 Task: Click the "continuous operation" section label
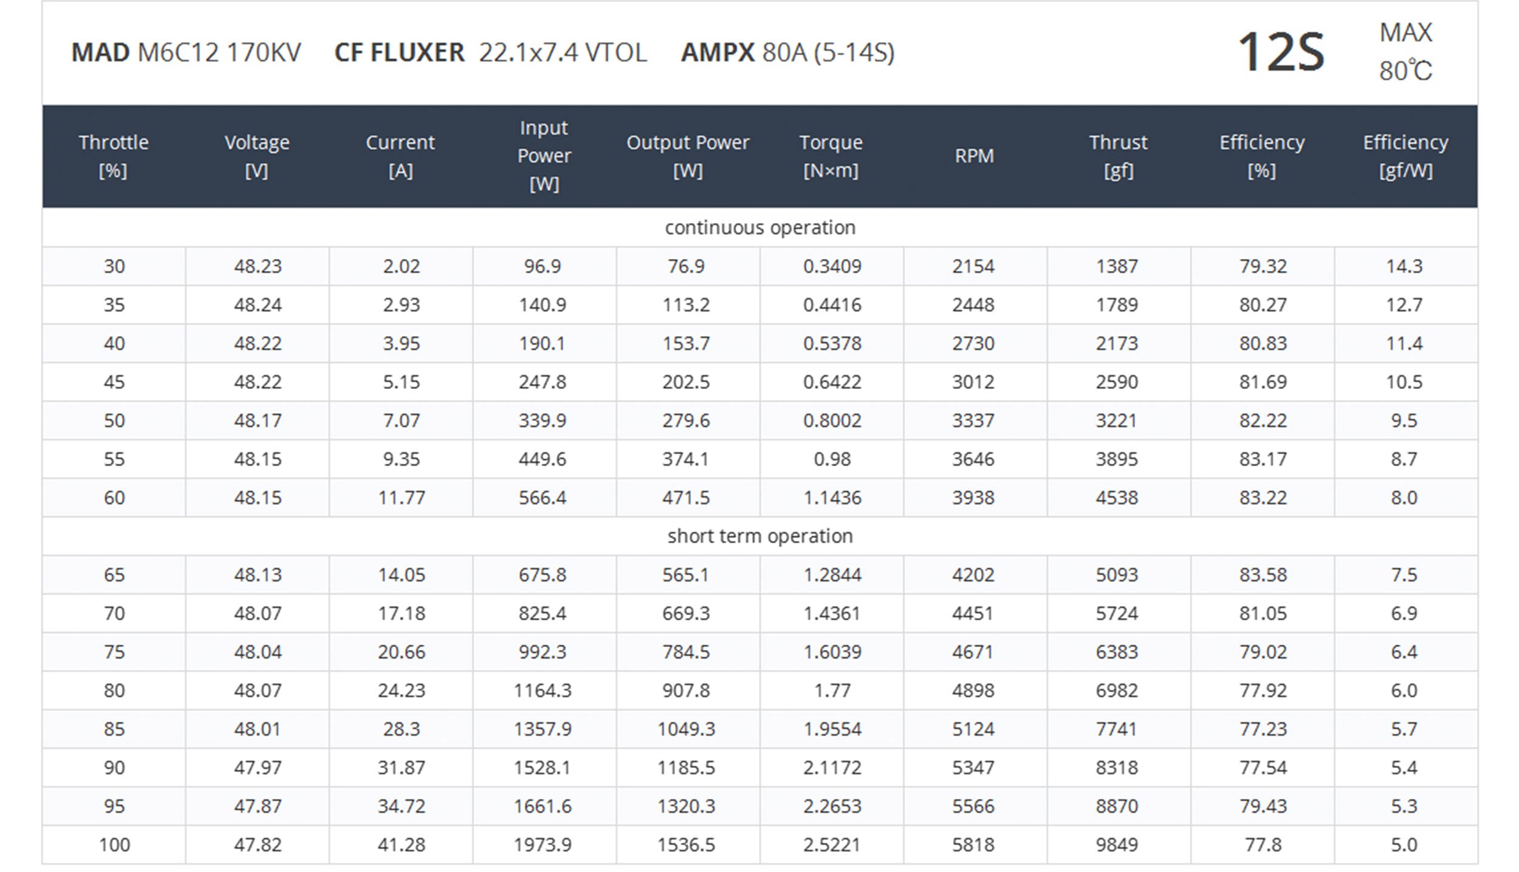point(759,227)
